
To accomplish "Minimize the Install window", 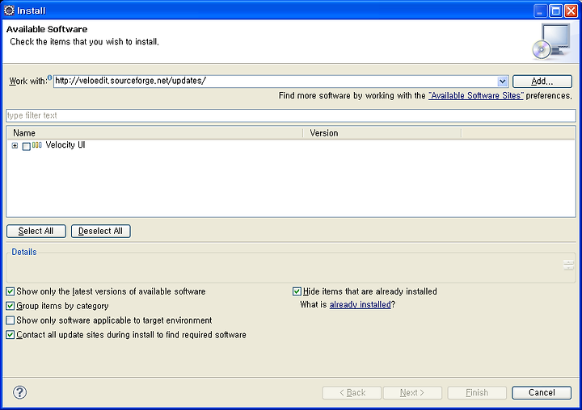I will click(x=541, y=11).
